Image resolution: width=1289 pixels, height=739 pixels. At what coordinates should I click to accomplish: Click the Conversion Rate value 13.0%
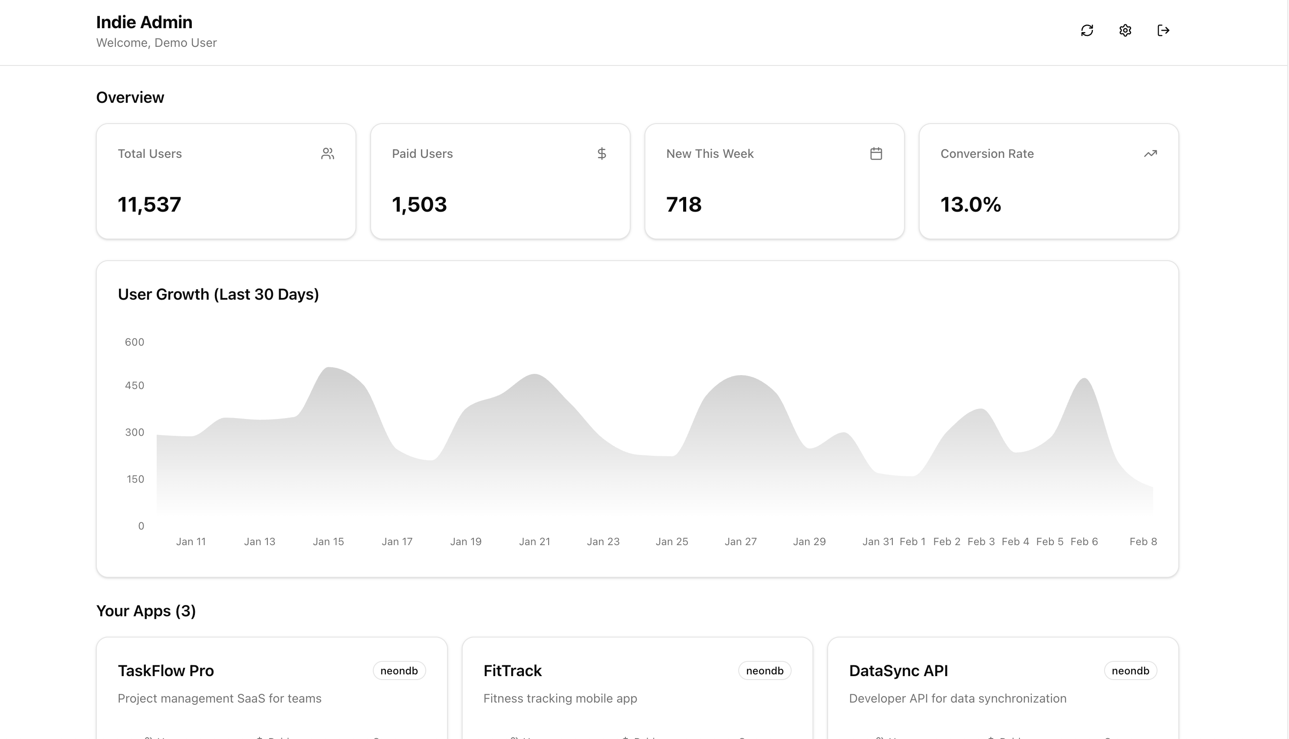pos(970,205)
